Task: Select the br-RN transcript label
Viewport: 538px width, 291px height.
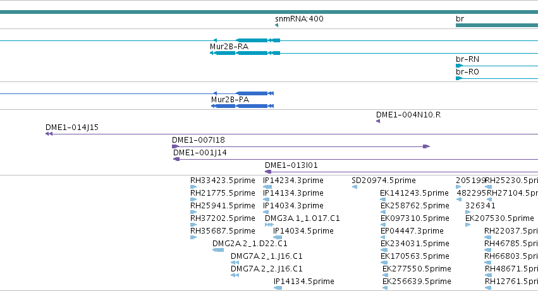Action: [467, 59]
